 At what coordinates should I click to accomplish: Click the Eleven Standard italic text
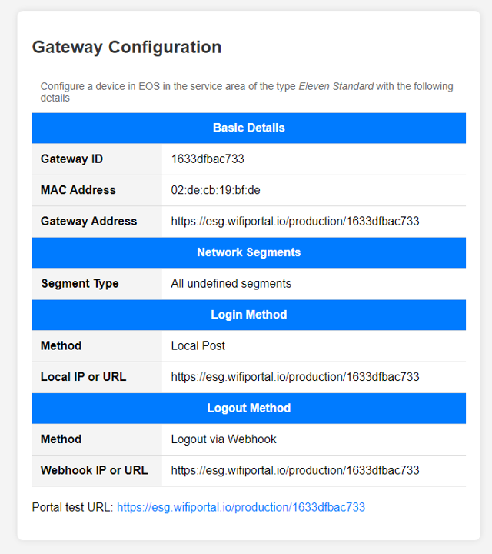tap(336, 86)
